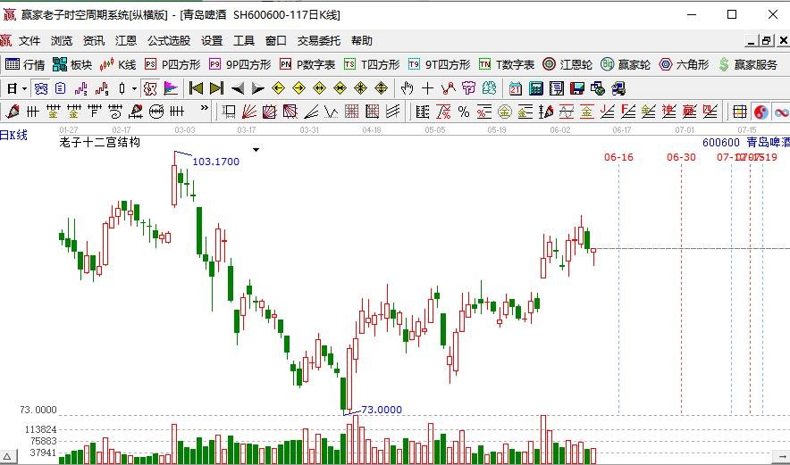
Task: Select the Gann fan lines tool
Action: pos(249,112)
